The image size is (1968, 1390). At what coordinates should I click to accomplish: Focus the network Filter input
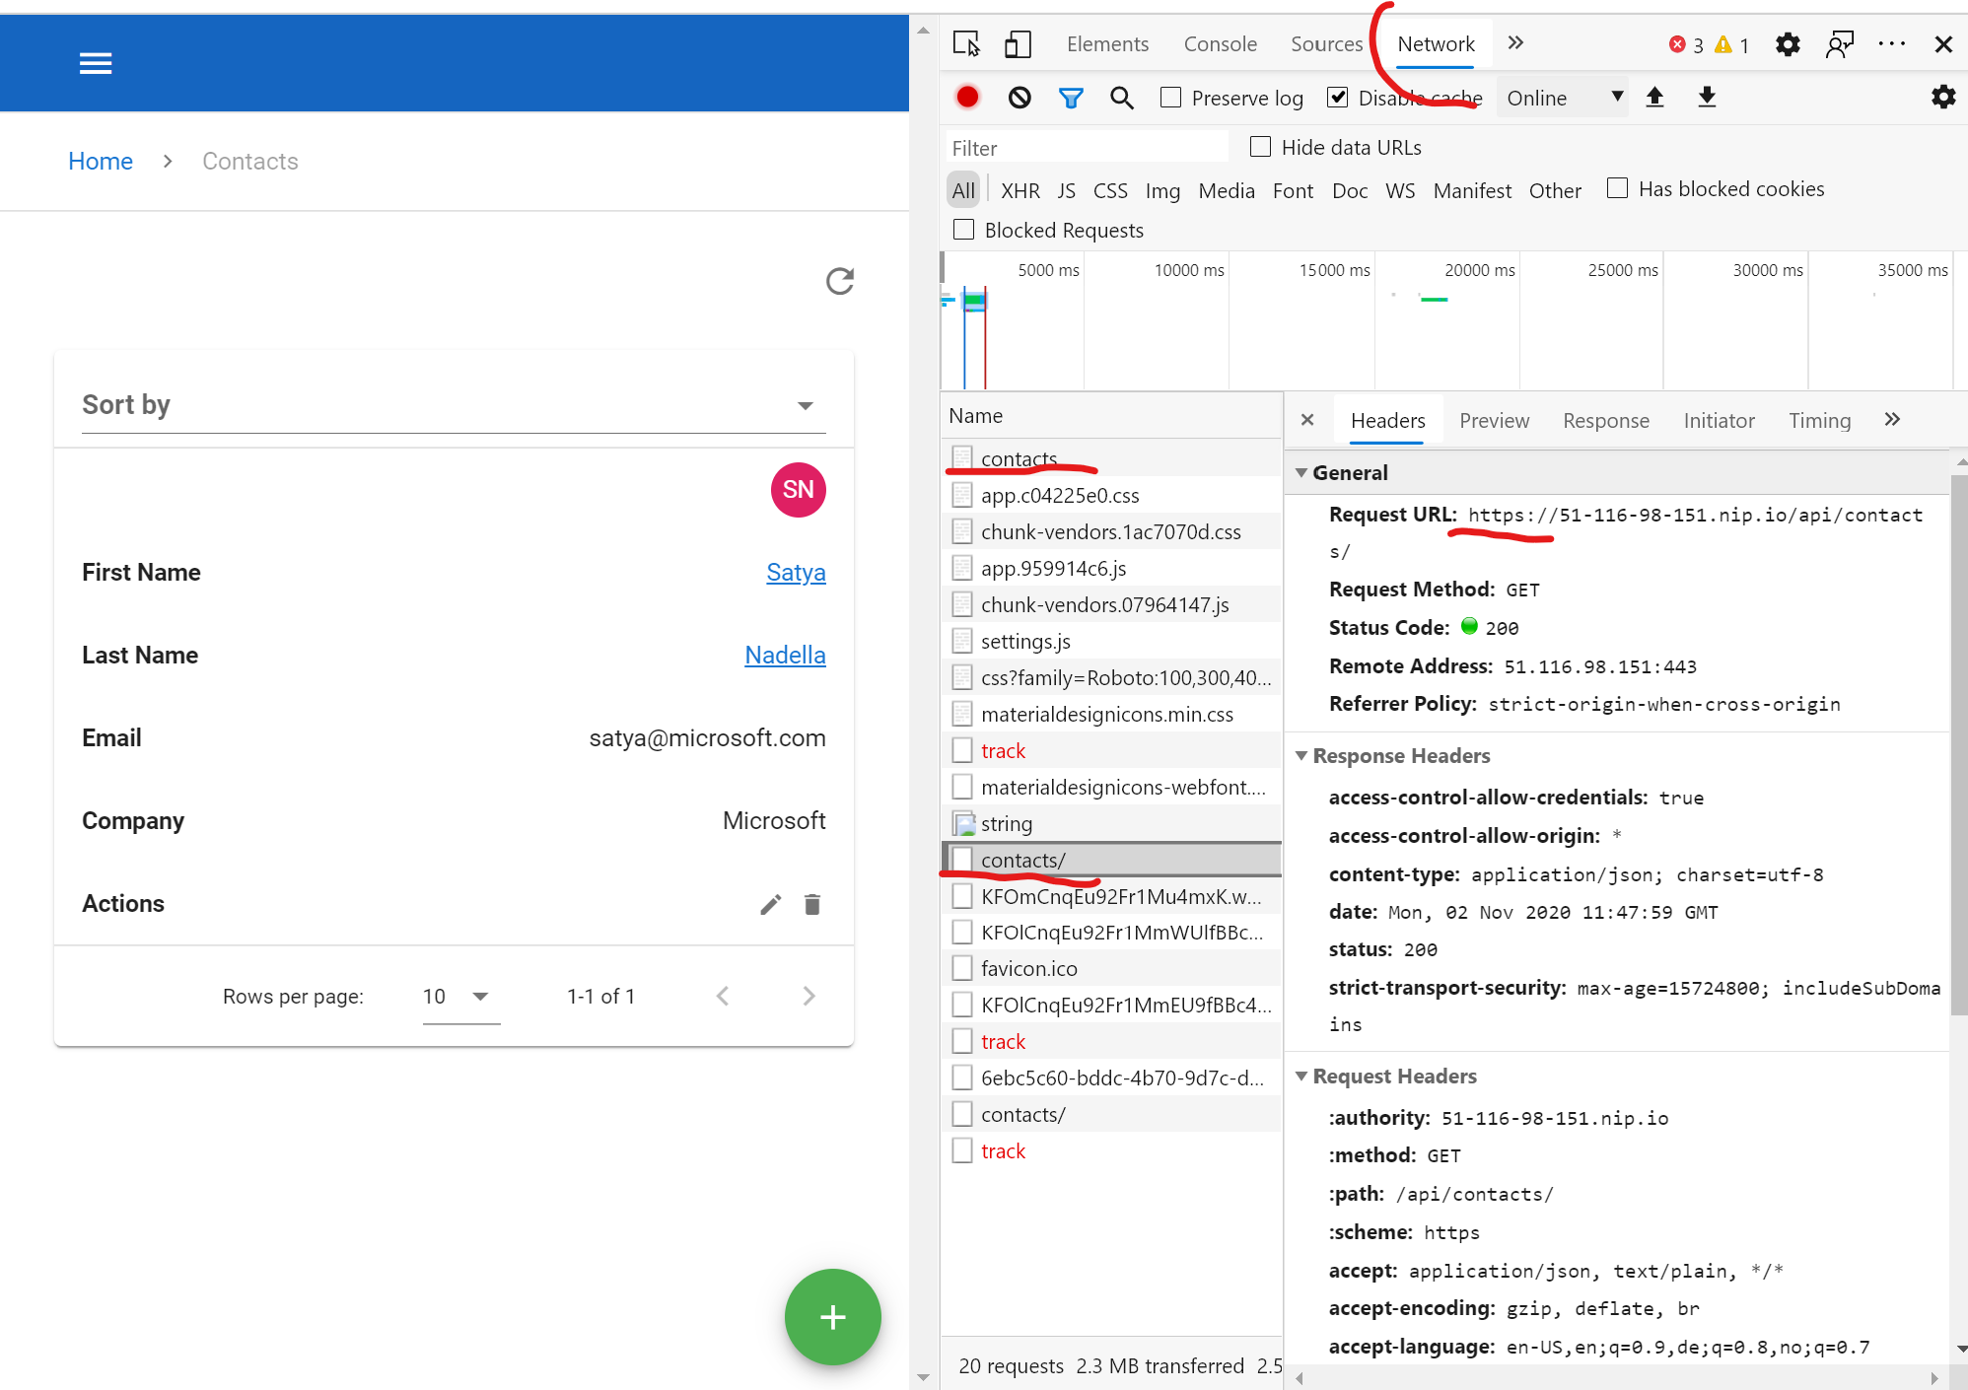coord(1088,148)
